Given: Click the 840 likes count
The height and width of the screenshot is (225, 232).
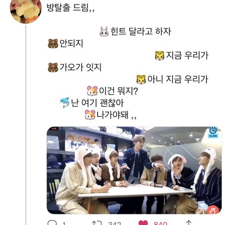Looking at the screenshot, I should pyautogui.click(x=160, y=224).
